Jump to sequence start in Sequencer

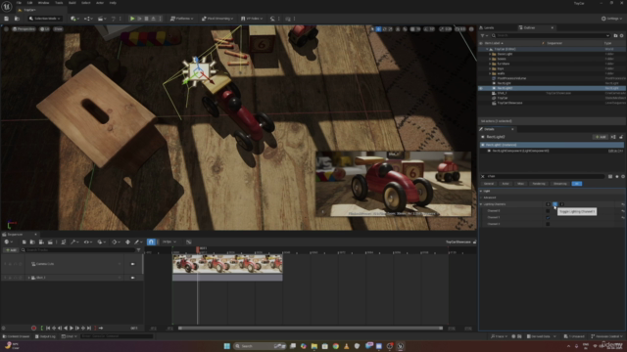(48, 329)
